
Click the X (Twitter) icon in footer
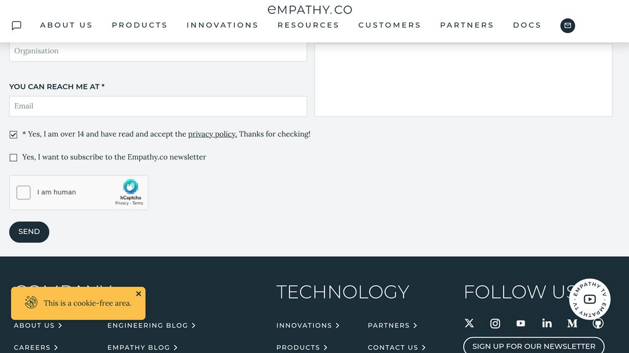469,323
